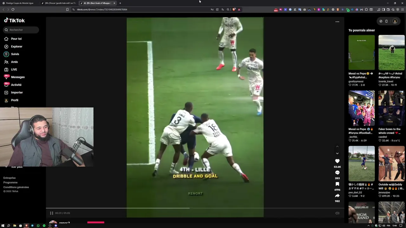Open the Pour toi home icon
This screenshot has height=228, width=406.
[6, 39]
